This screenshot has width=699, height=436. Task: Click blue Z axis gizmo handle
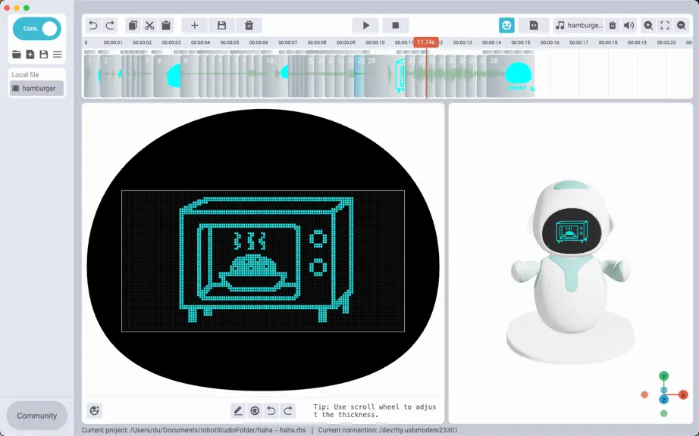click(664, 400)
